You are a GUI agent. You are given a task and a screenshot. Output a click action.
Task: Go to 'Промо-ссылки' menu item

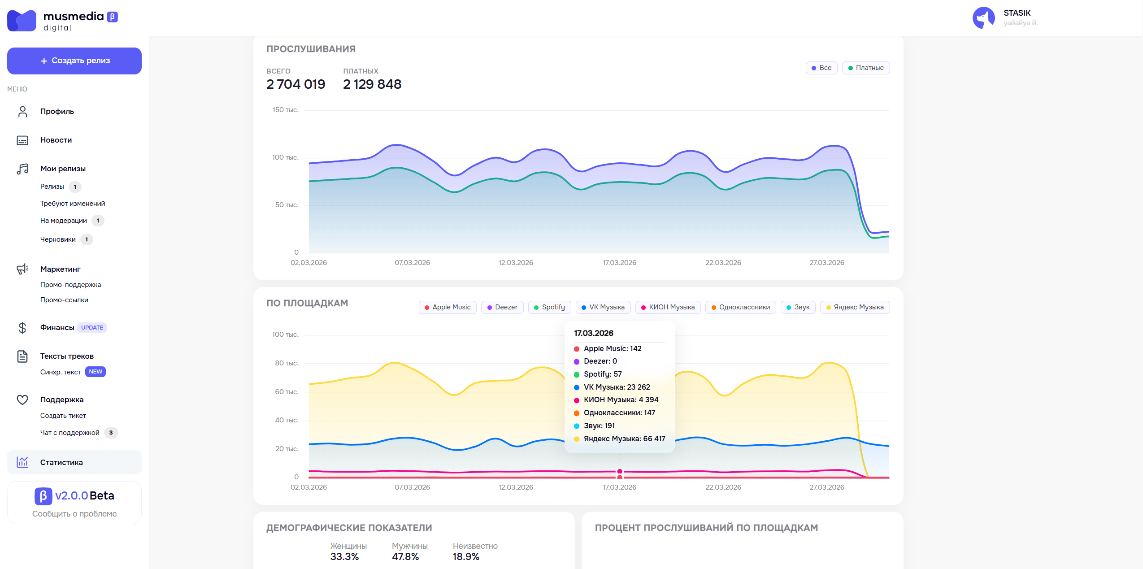[x=64, y=300]
